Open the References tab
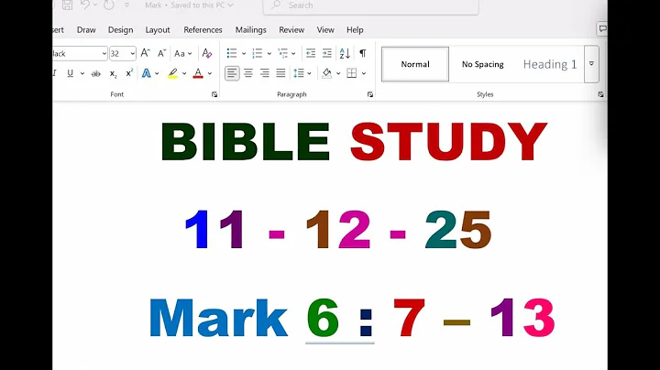 (203, 30)
